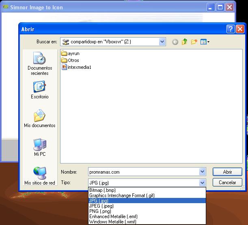Choose Graphics Interchange Format (.gif) option

pyautogui.click(x=147, y=195)
